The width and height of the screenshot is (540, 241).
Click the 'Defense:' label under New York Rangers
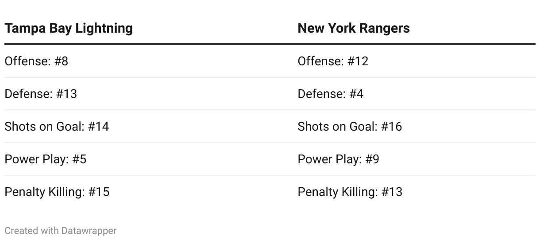321,94
